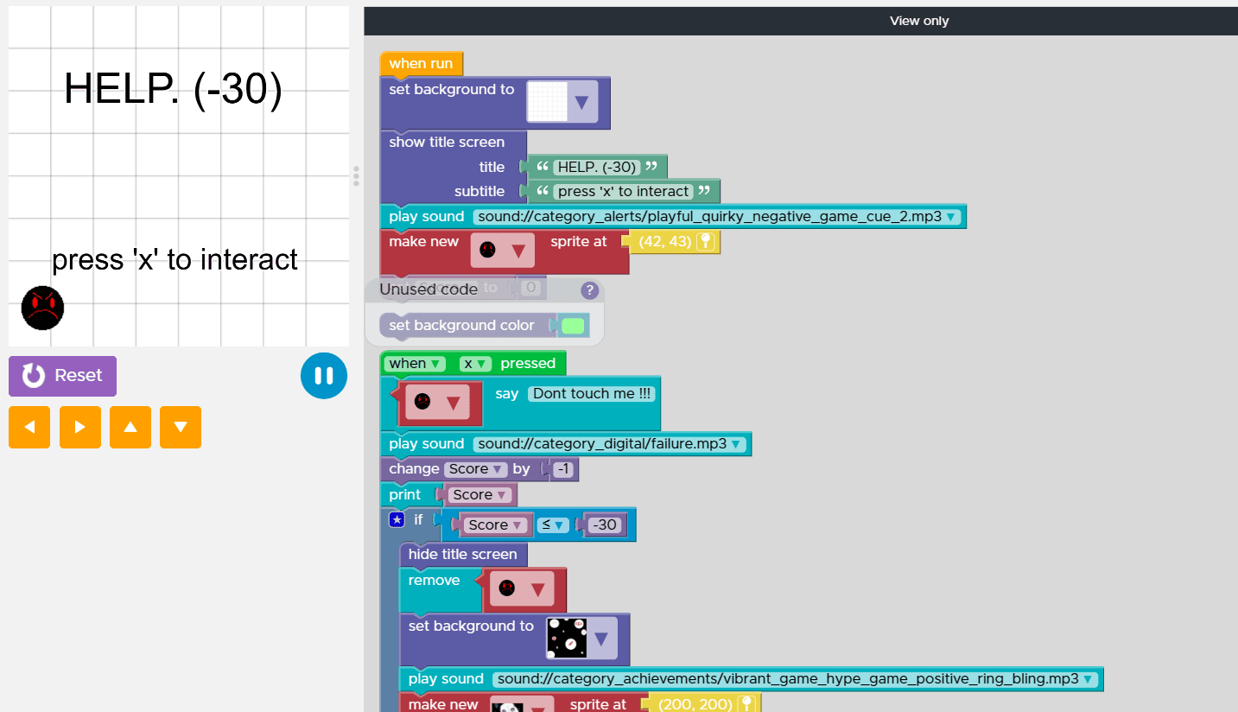Click the space background thumbnail in set background block

(567, 639)
